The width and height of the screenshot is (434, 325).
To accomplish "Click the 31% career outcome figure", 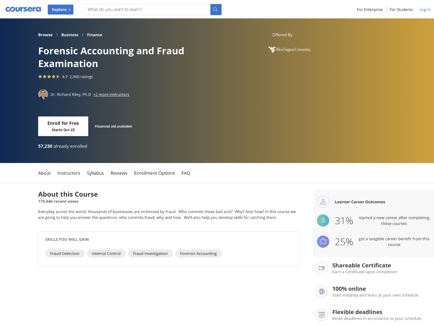I will [x=344, y=221].
